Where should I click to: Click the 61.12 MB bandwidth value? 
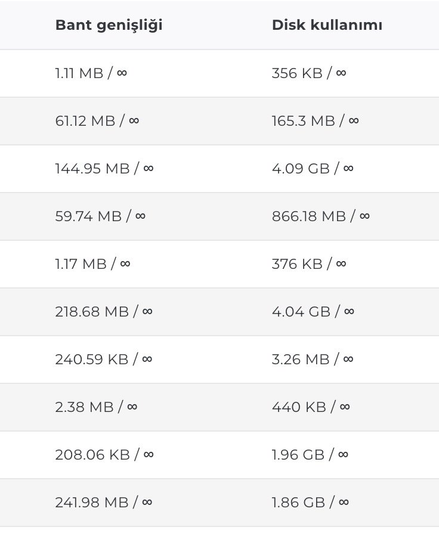[97, 121]
